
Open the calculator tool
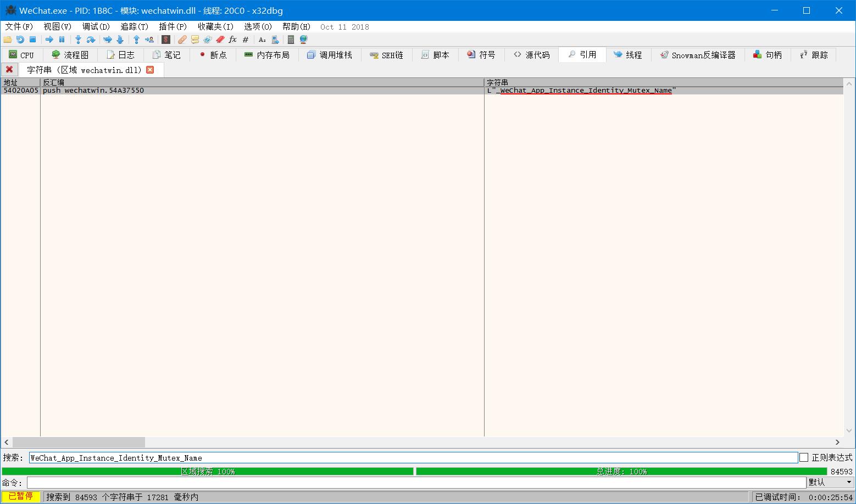291,40
